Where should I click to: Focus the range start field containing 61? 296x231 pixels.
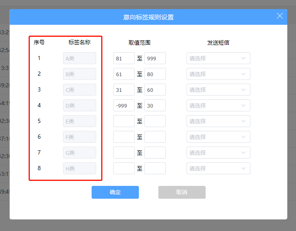tap(124, 74)
